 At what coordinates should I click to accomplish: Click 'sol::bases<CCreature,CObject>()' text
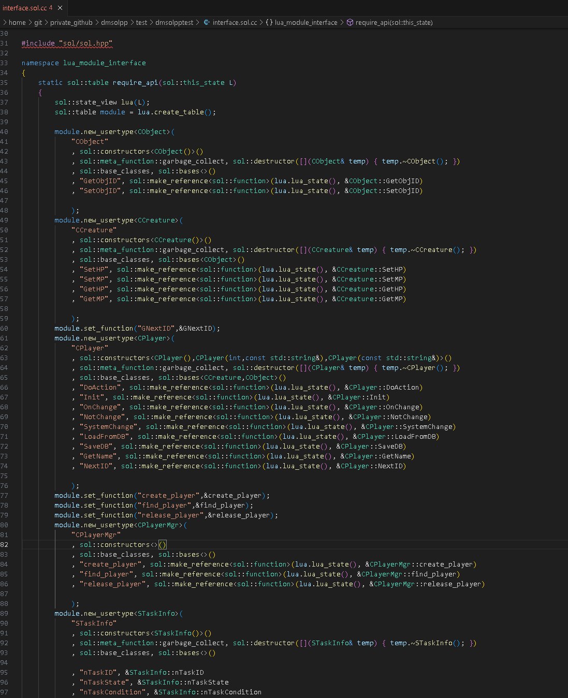(x=222, y=377)
